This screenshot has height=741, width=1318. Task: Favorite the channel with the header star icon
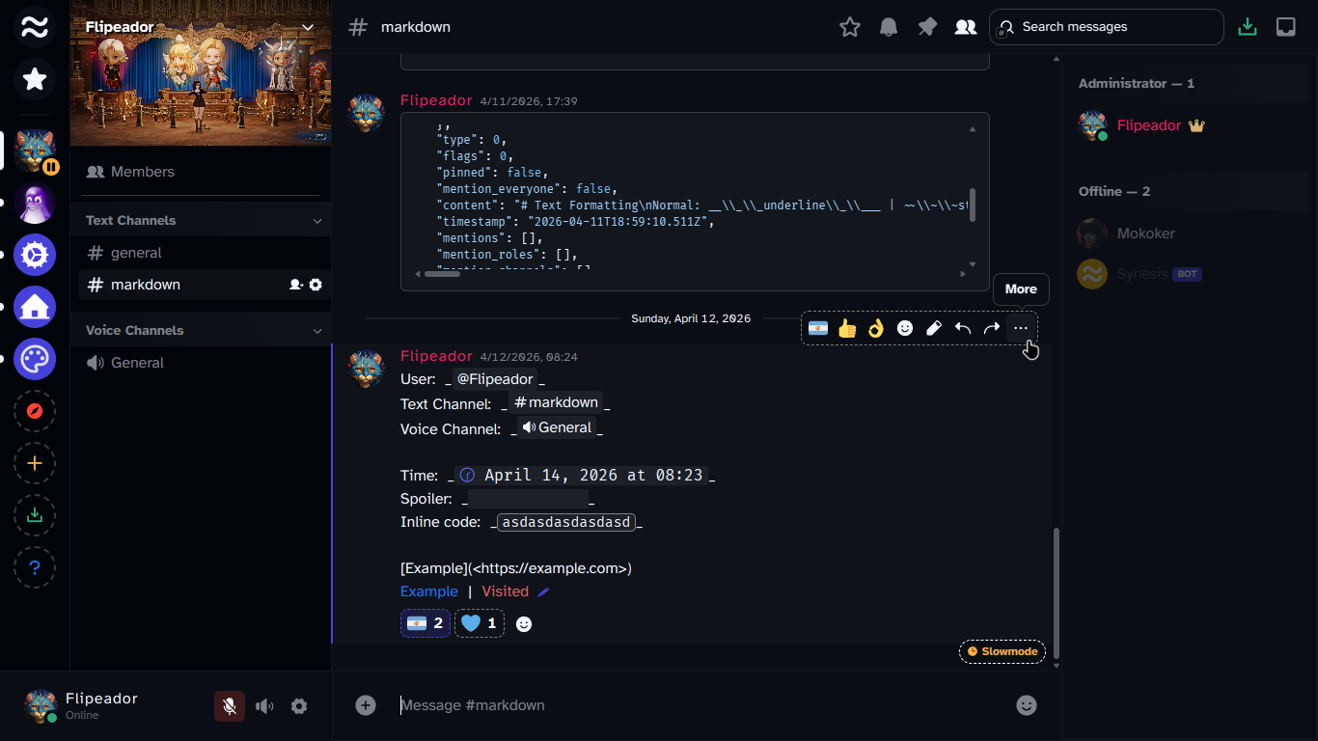[850, 27]
